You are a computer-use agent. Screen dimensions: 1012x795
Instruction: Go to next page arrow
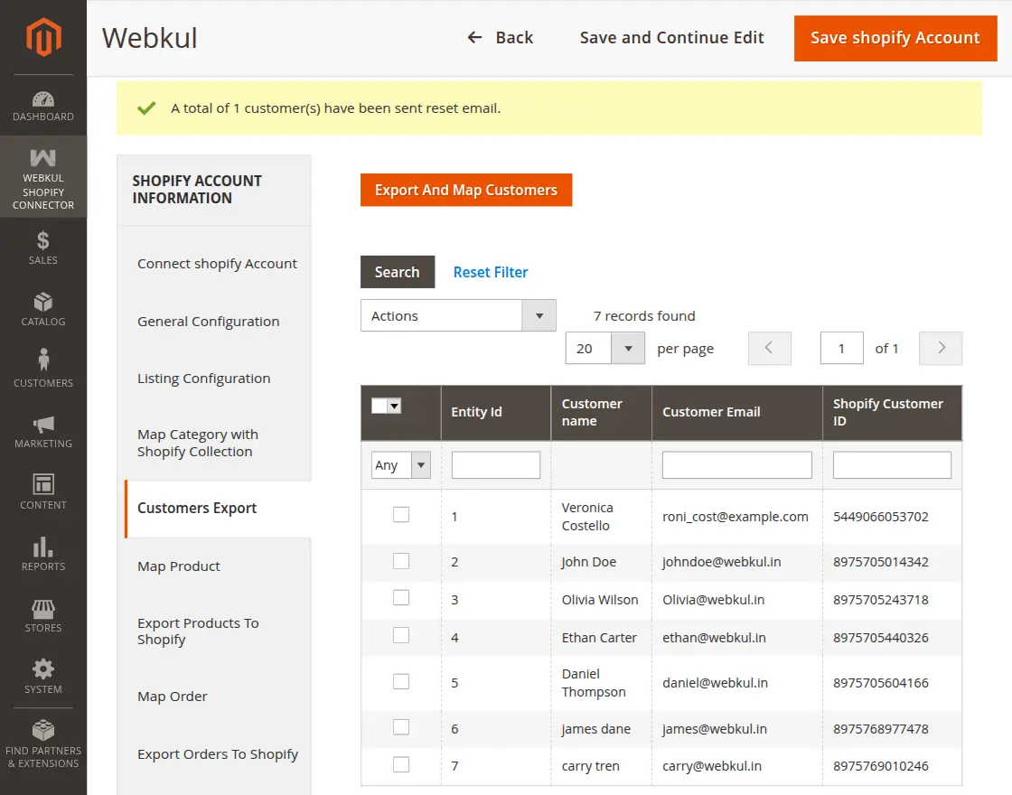(941, 349)
